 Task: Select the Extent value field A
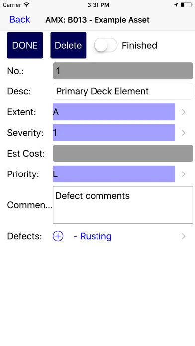click(x=114, y=112)
